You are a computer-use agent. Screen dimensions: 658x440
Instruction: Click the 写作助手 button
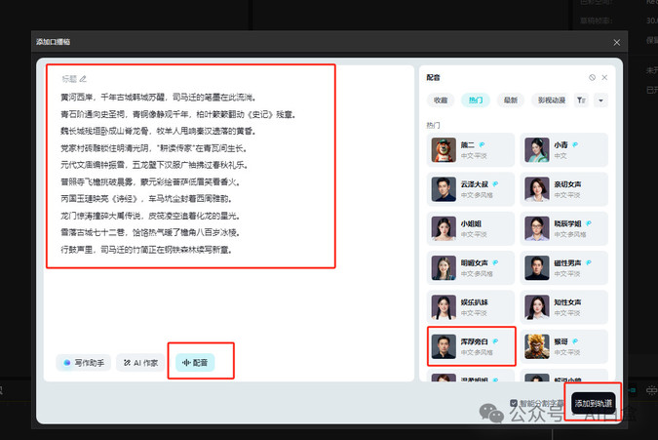[x=84, y=362]
